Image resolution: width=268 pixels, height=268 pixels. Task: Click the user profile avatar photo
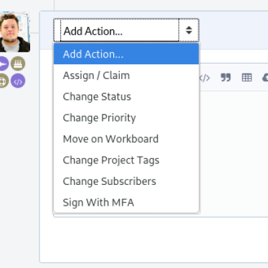(15, 31)
